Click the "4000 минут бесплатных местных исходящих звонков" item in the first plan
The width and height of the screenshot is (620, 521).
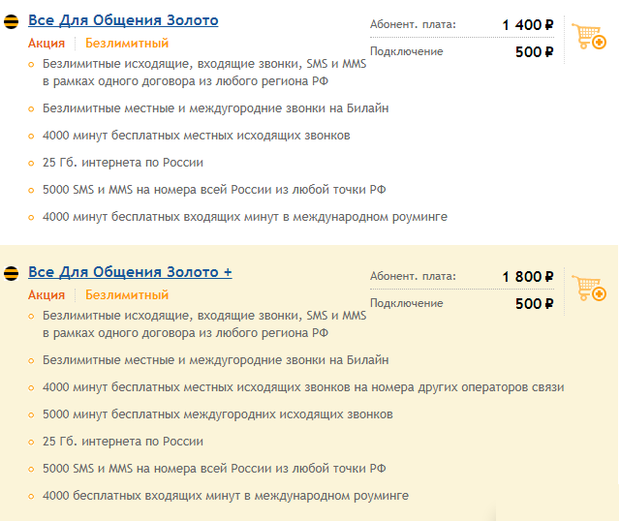click(x=196, y=136)
